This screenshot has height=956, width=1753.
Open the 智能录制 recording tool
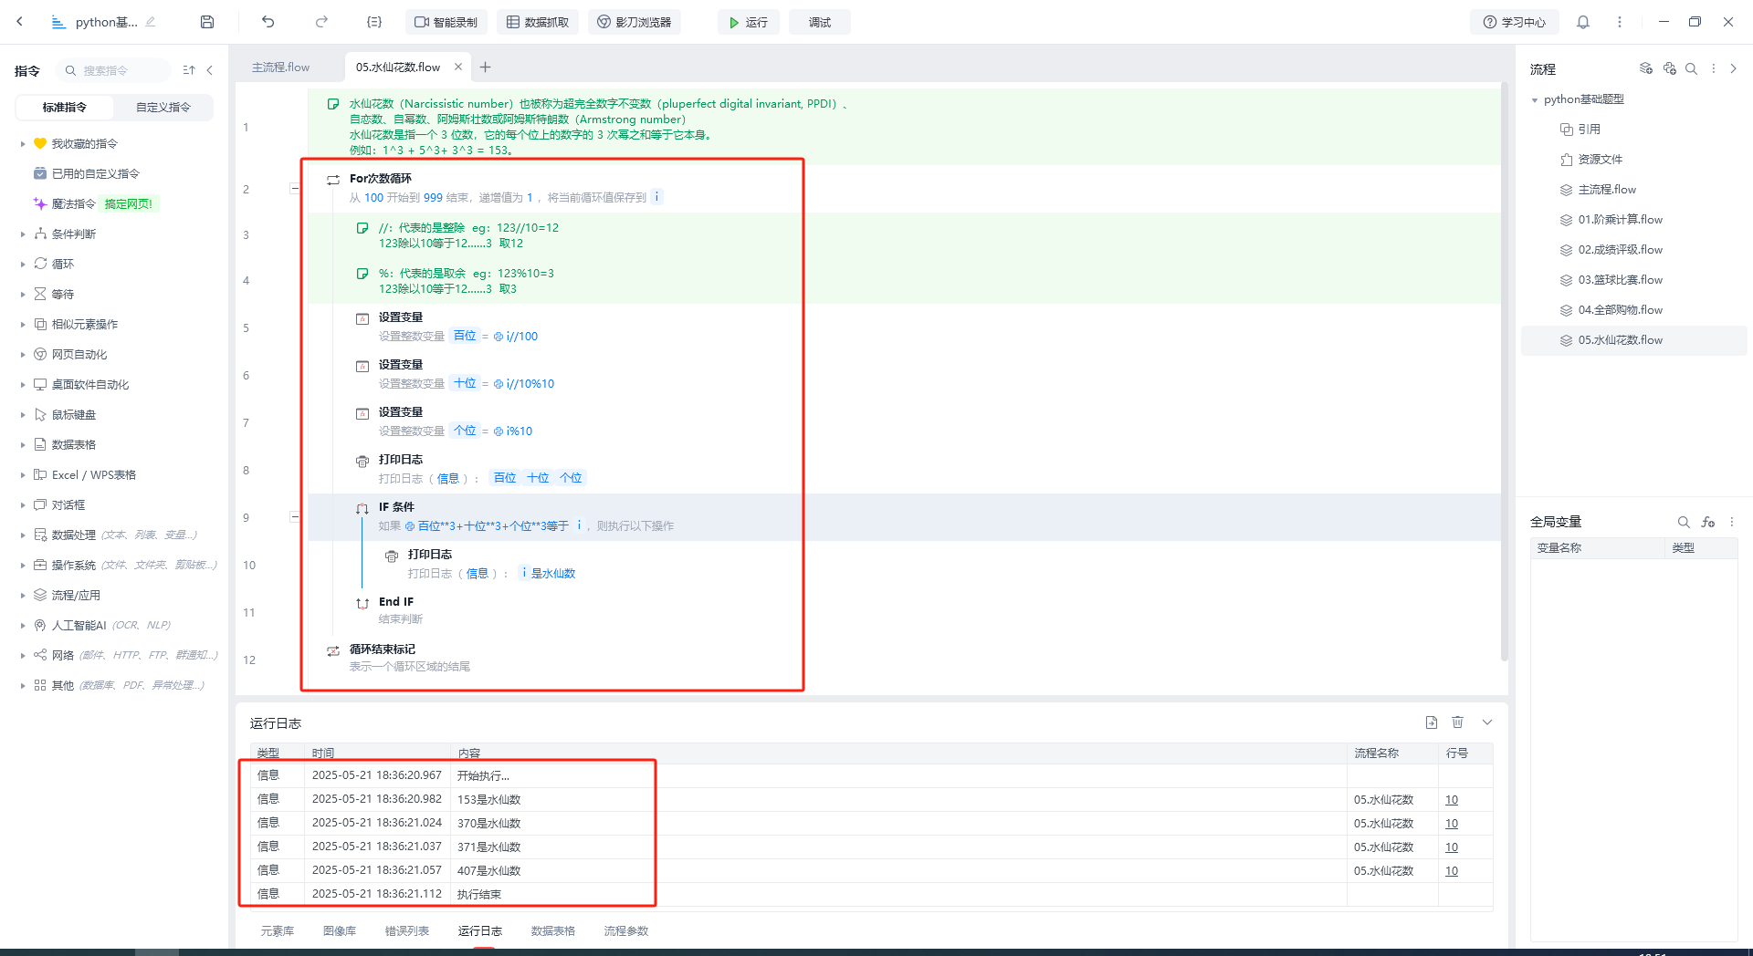(446, 21)
